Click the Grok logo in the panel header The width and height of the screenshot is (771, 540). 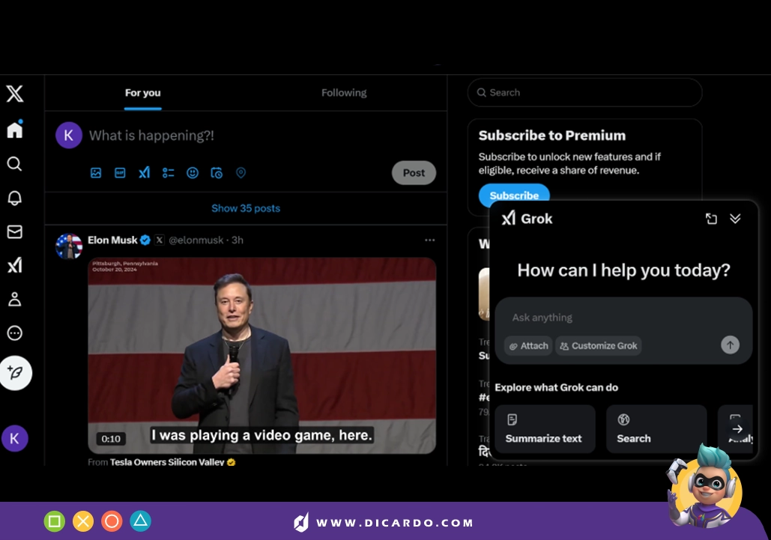click(509, 218)
